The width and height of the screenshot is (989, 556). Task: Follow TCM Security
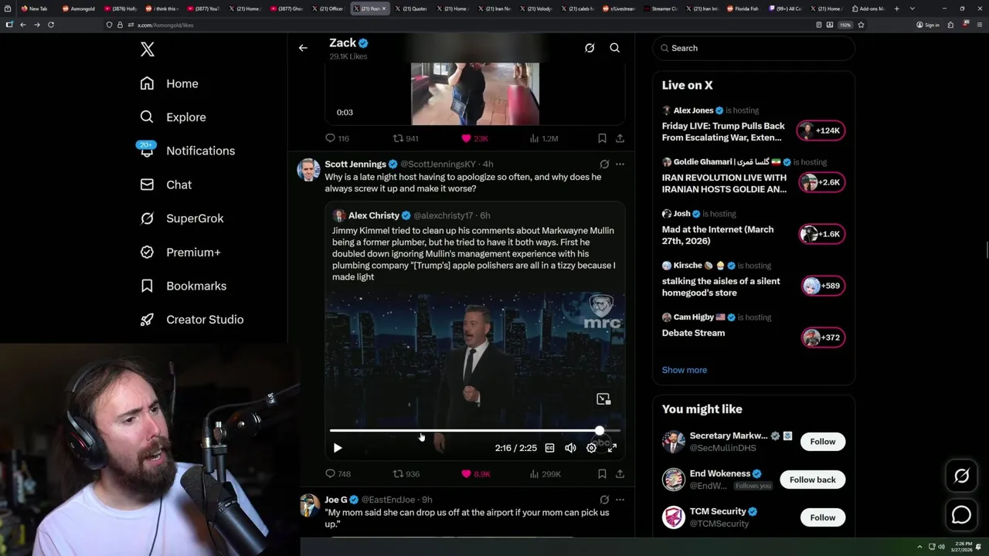pyautogui.click(x=823, y=517)
